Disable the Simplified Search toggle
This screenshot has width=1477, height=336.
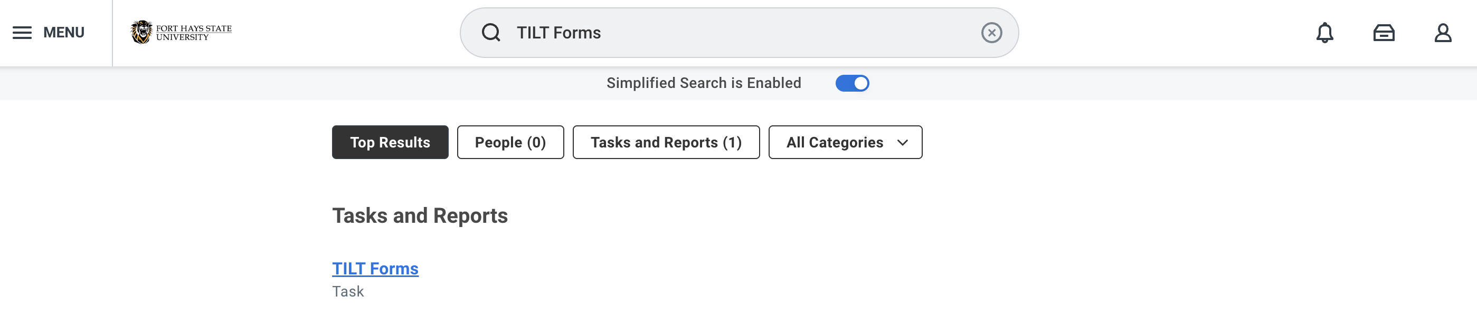(852, 84)
